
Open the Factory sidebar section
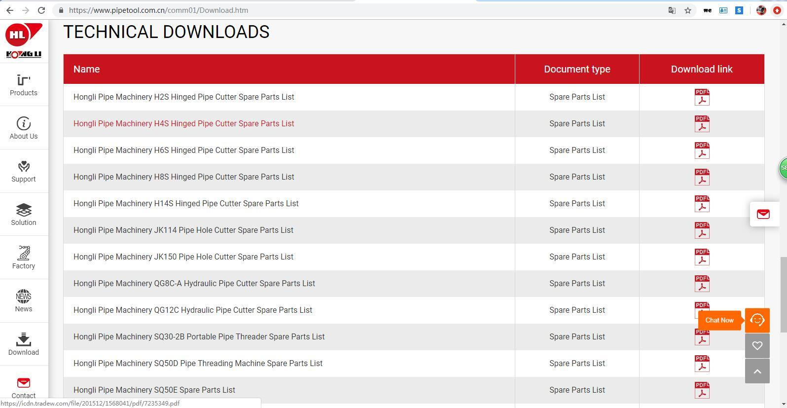coord(24,258)
